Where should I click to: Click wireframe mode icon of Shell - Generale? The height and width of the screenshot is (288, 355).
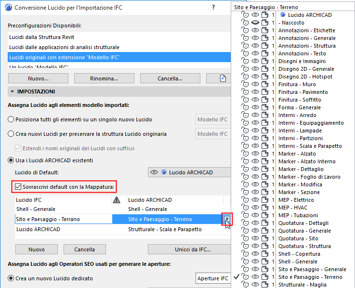coord(265,261)
